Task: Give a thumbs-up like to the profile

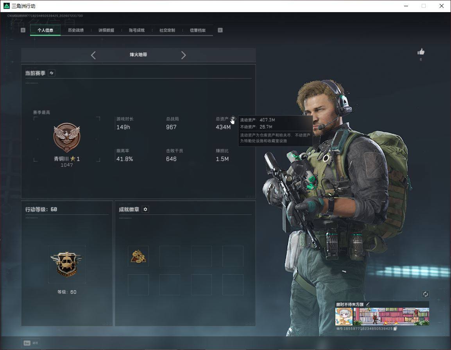Action: [421, 52]
